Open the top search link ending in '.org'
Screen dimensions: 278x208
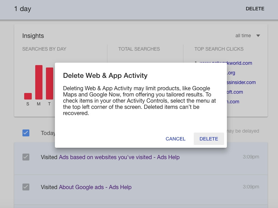pyautogui.click(x=231, y=73)
